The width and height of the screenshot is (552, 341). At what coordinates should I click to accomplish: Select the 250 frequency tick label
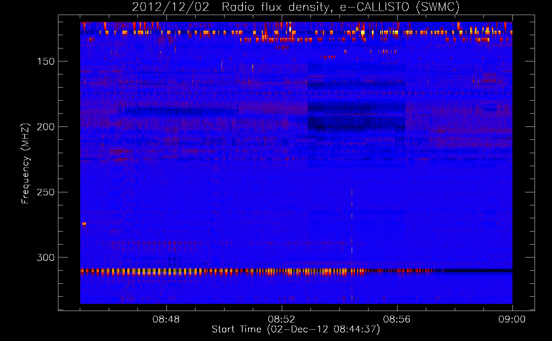point(46,192)
